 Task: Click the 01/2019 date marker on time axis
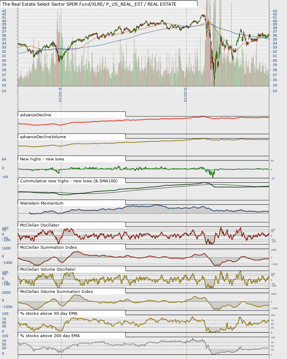coord(60,95)
